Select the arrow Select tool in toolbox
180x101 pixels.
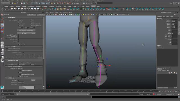click(2, 15)
